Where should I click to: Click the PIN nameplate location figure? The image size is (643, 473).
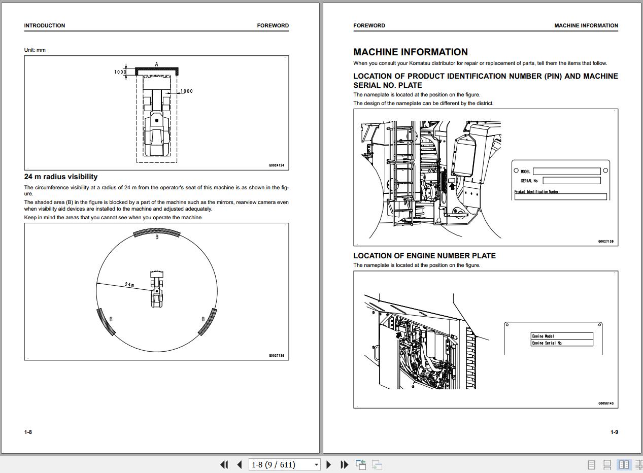coord(485,177)
